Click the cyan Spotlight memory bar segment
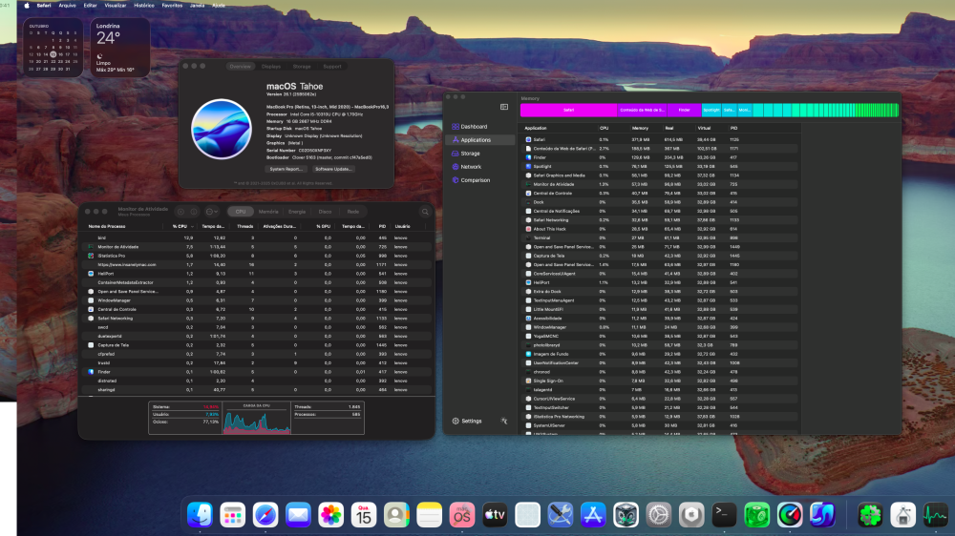Screen dimensions: 955x536 click(x=711, y=110)
